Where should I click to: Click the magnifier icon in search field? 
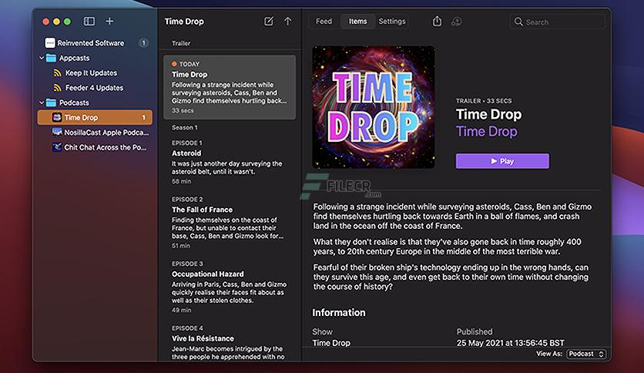[518, 22]
